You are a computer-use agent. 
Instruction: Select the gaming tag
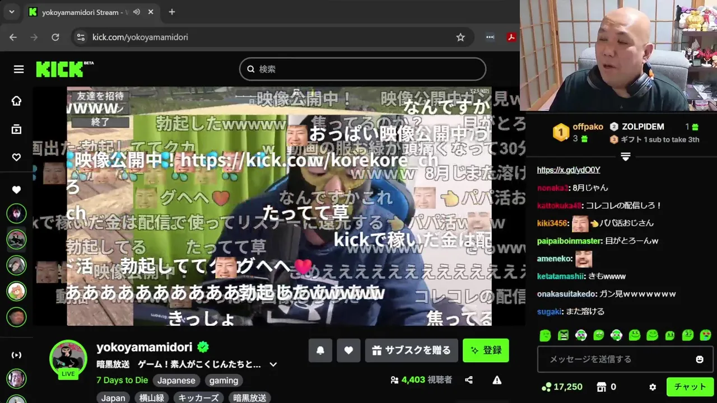tap(224, 381)
